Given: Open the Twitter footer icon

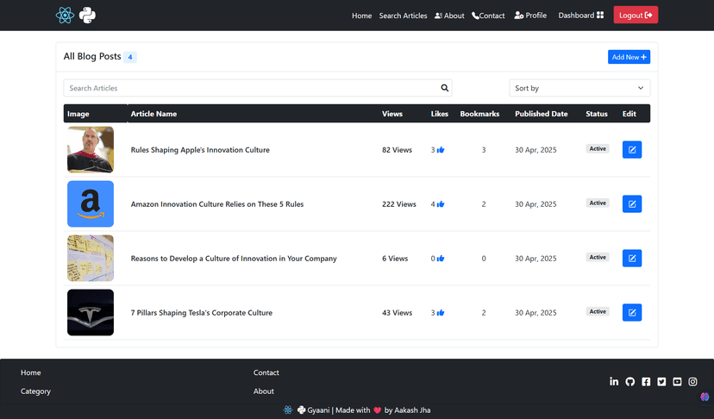Looking at the screenshot, I should (x=661, y=381).
